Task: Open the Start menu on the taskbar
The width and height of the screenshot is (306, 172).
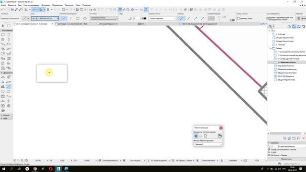Action: click(x=4, y=169)
